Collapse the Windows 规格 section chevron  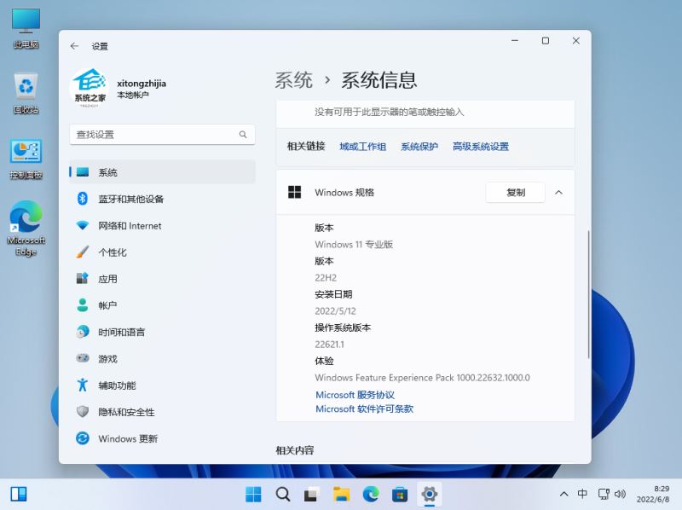click(x=559, y=193)
